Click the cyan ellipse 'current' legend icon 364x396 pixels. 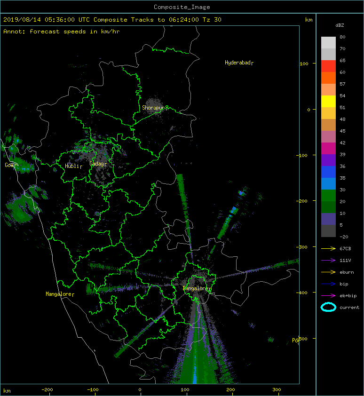click(x=328, y=307)
